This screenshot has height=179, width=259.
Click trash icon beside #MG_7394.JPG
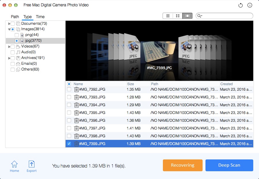[x=76, y=105]
